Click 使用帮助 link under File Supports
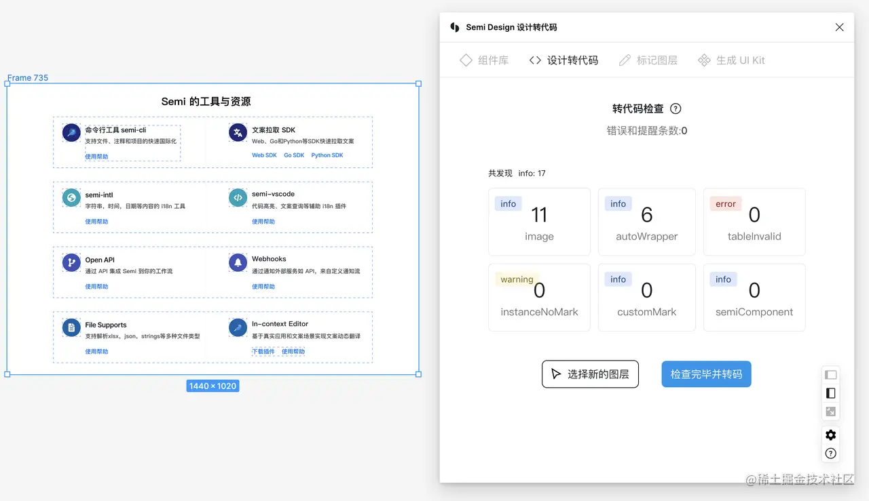This screenshot has width=869, height=501. tap(96, 352)
